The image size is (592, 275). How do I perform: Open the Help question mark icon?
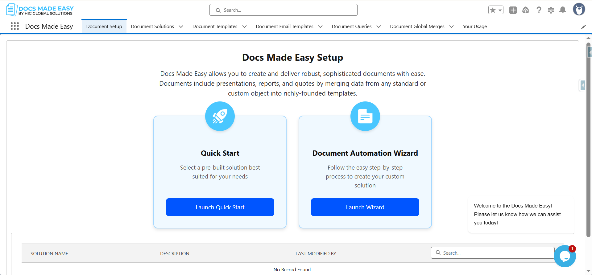[539, 10]
